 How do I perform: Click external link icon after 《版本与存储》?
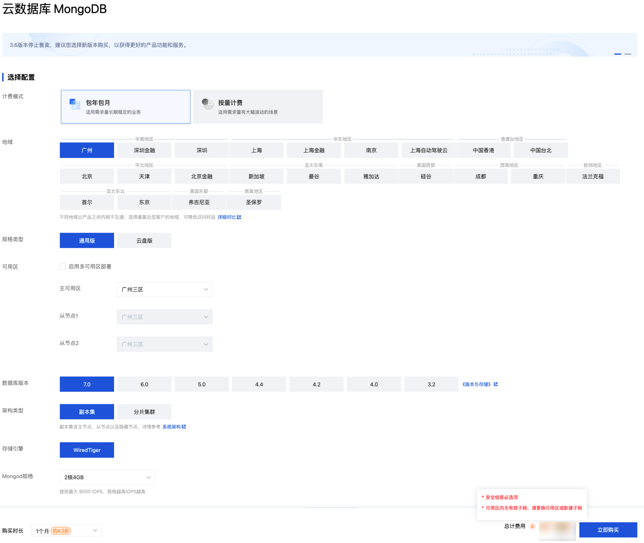tap(496, 384)
